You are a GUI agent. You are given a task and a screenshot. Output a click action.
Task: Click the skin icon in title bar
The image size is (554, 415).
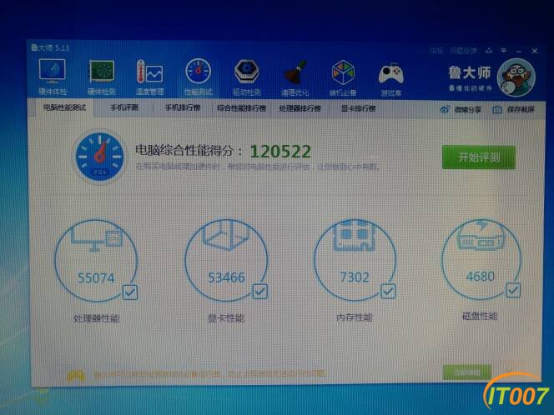(x=489, y=51)
